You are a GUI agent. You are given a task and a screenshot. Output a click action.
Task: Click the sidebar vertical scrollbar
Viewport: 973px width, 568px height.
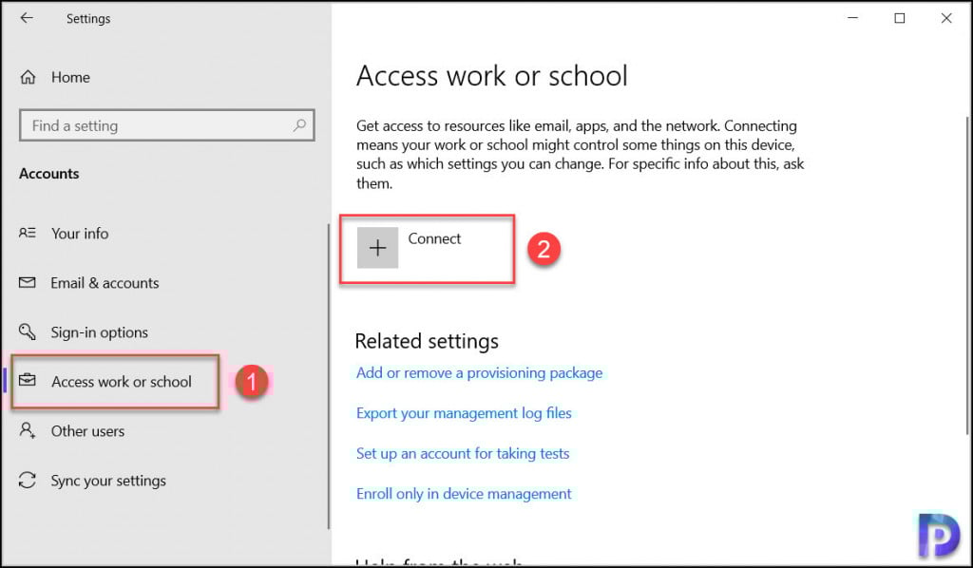point(328,376)
